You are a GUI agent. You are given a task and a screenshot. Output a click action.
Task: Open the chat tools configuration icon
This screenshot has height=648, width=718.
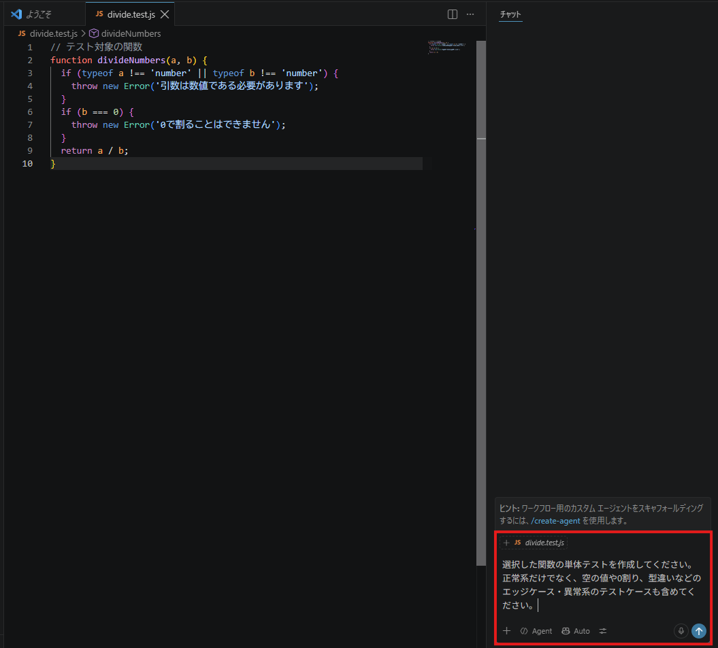(602, 630)
